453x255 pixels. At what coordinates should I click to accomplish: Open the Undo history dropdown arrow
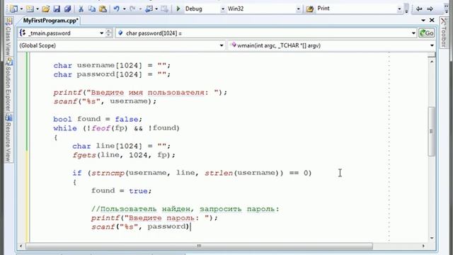[125, 9]
